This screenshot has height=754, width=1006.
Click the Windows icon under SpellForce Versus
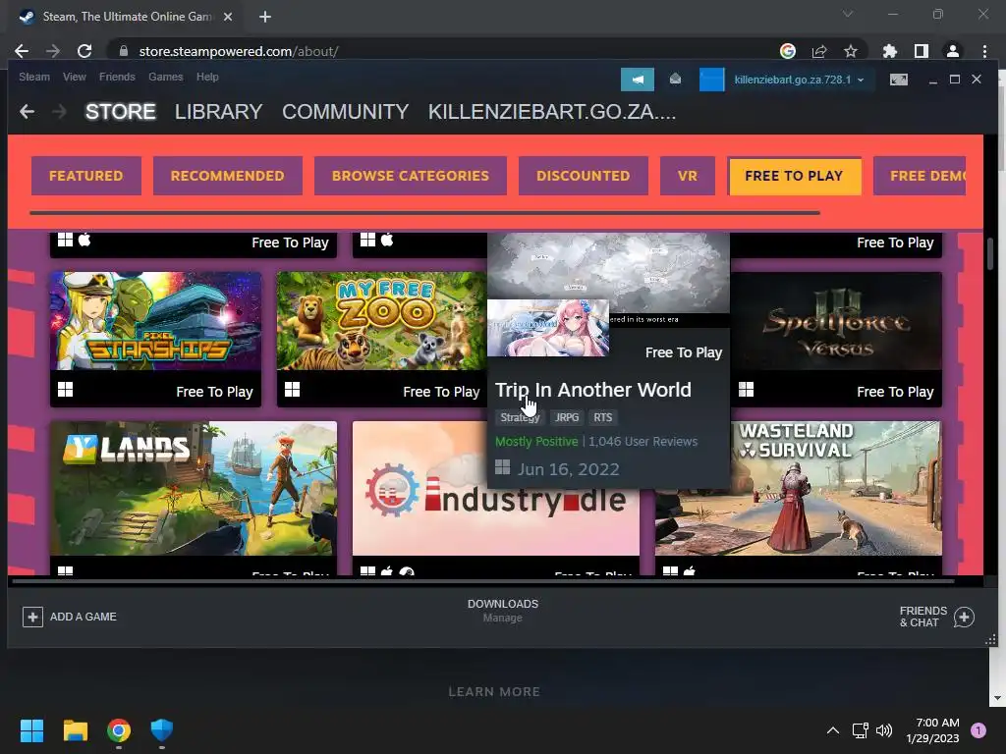747,390
